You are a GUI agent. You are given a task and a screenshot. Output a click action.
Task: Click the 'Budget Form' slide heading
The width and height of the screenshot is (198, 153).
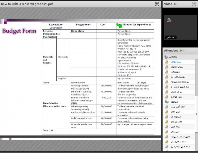[x=19, y=31]
